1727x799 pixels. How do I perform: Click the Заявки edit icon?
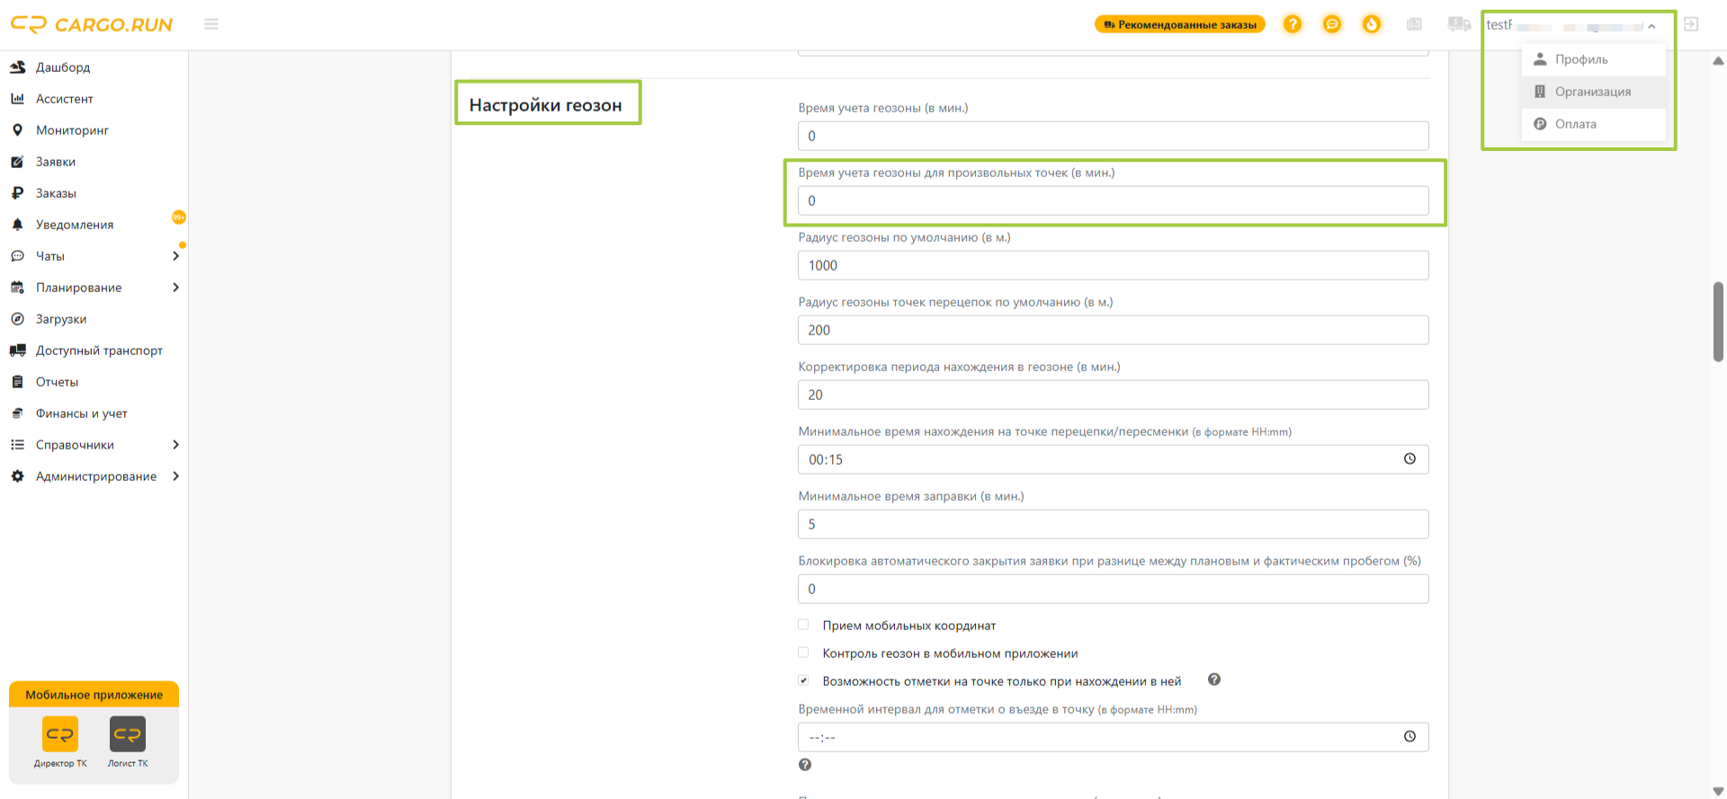(17, 162)
